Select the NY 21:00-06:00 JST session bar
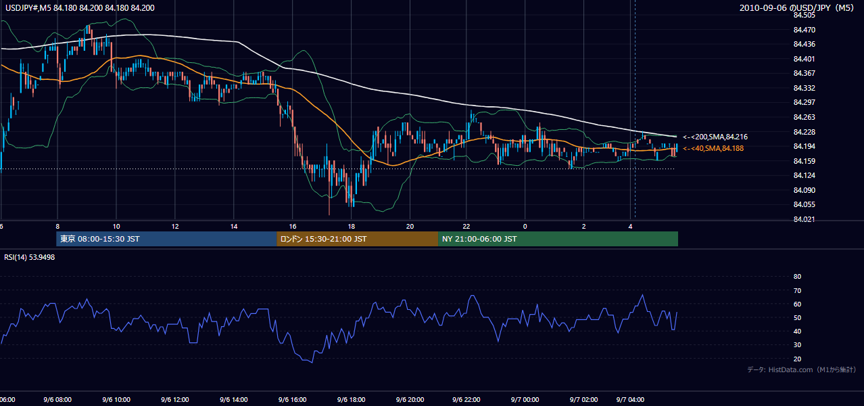The height and width of the screenshot is (406, 864). pyautogui.click(x=558, y=239)
